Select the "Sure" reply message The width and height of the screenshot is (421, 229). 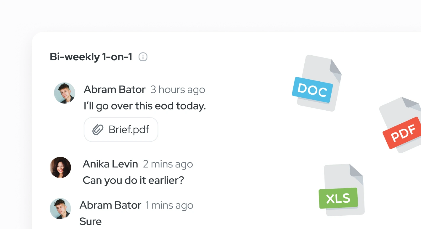(x=91, y=221)
